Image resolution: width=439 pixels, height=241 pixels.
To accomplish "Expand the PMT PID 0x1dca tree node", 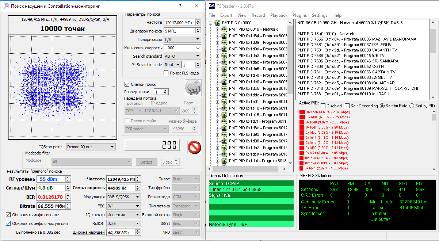I will pyautogui.click(x=218, y=154).
